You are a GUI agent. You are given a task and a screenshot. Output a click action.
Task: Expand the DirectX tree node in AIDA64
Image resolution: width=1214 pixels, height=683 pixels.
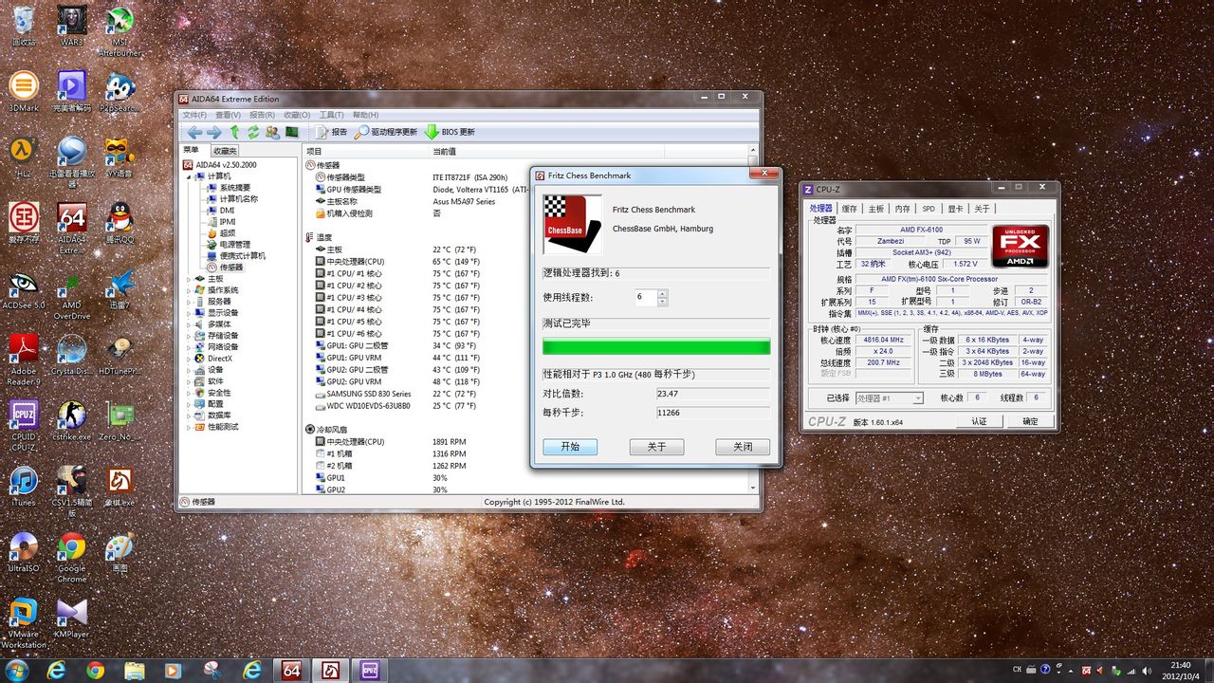tap(189, 359)
